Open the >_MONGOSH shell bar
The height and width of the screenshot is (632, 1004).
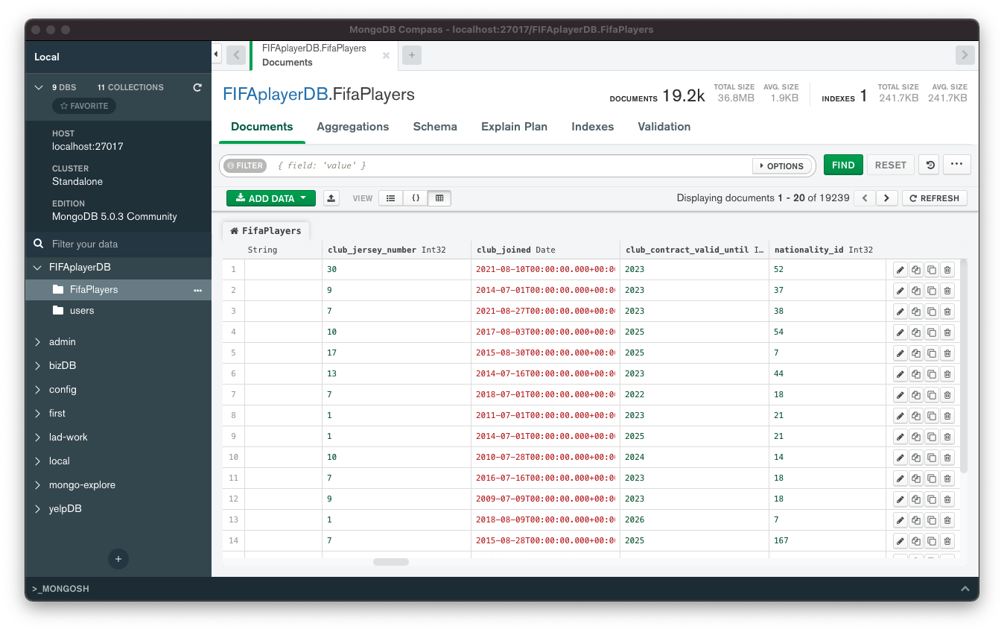pyautogui.click(x=502, y=589)
